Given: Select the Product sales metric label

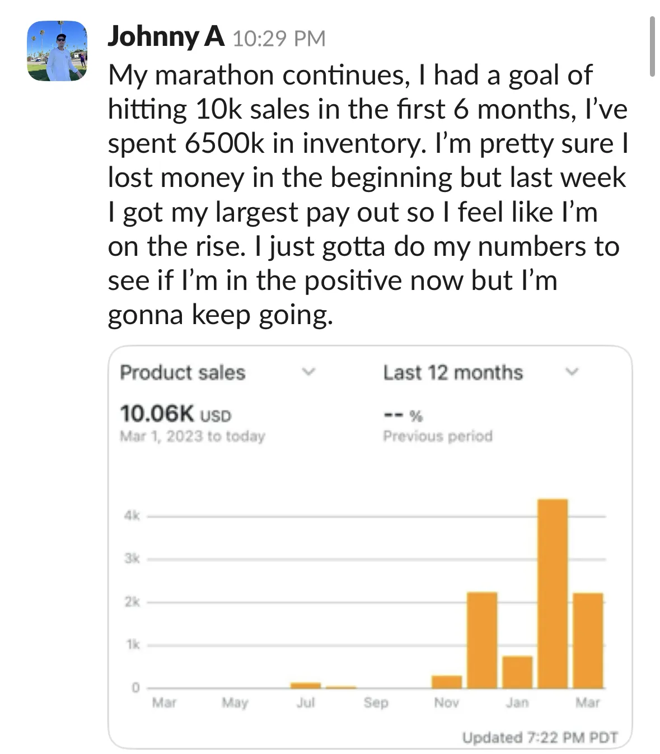Looking at the screenshot, I should [x=182, y=373].
